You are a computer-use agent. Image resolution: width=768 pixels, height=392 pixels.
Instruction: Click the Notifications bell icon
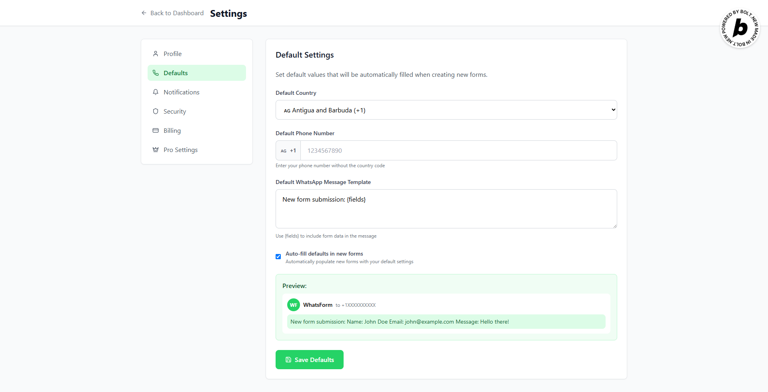(x=156, y=92)
